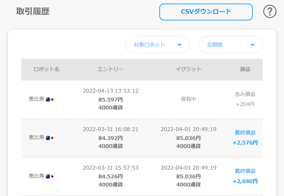Open the 対象ロボット dropdown
Viewport: 284px width, 196px height.
(157, 45)
